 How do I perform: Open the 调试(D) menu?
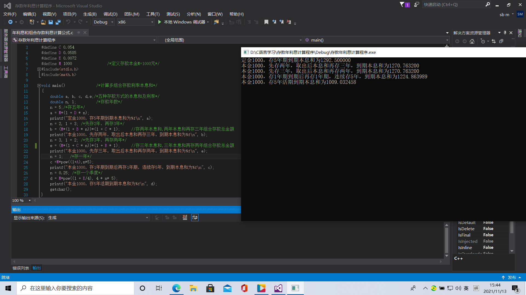pyautogui.click(x=110, y=14)
